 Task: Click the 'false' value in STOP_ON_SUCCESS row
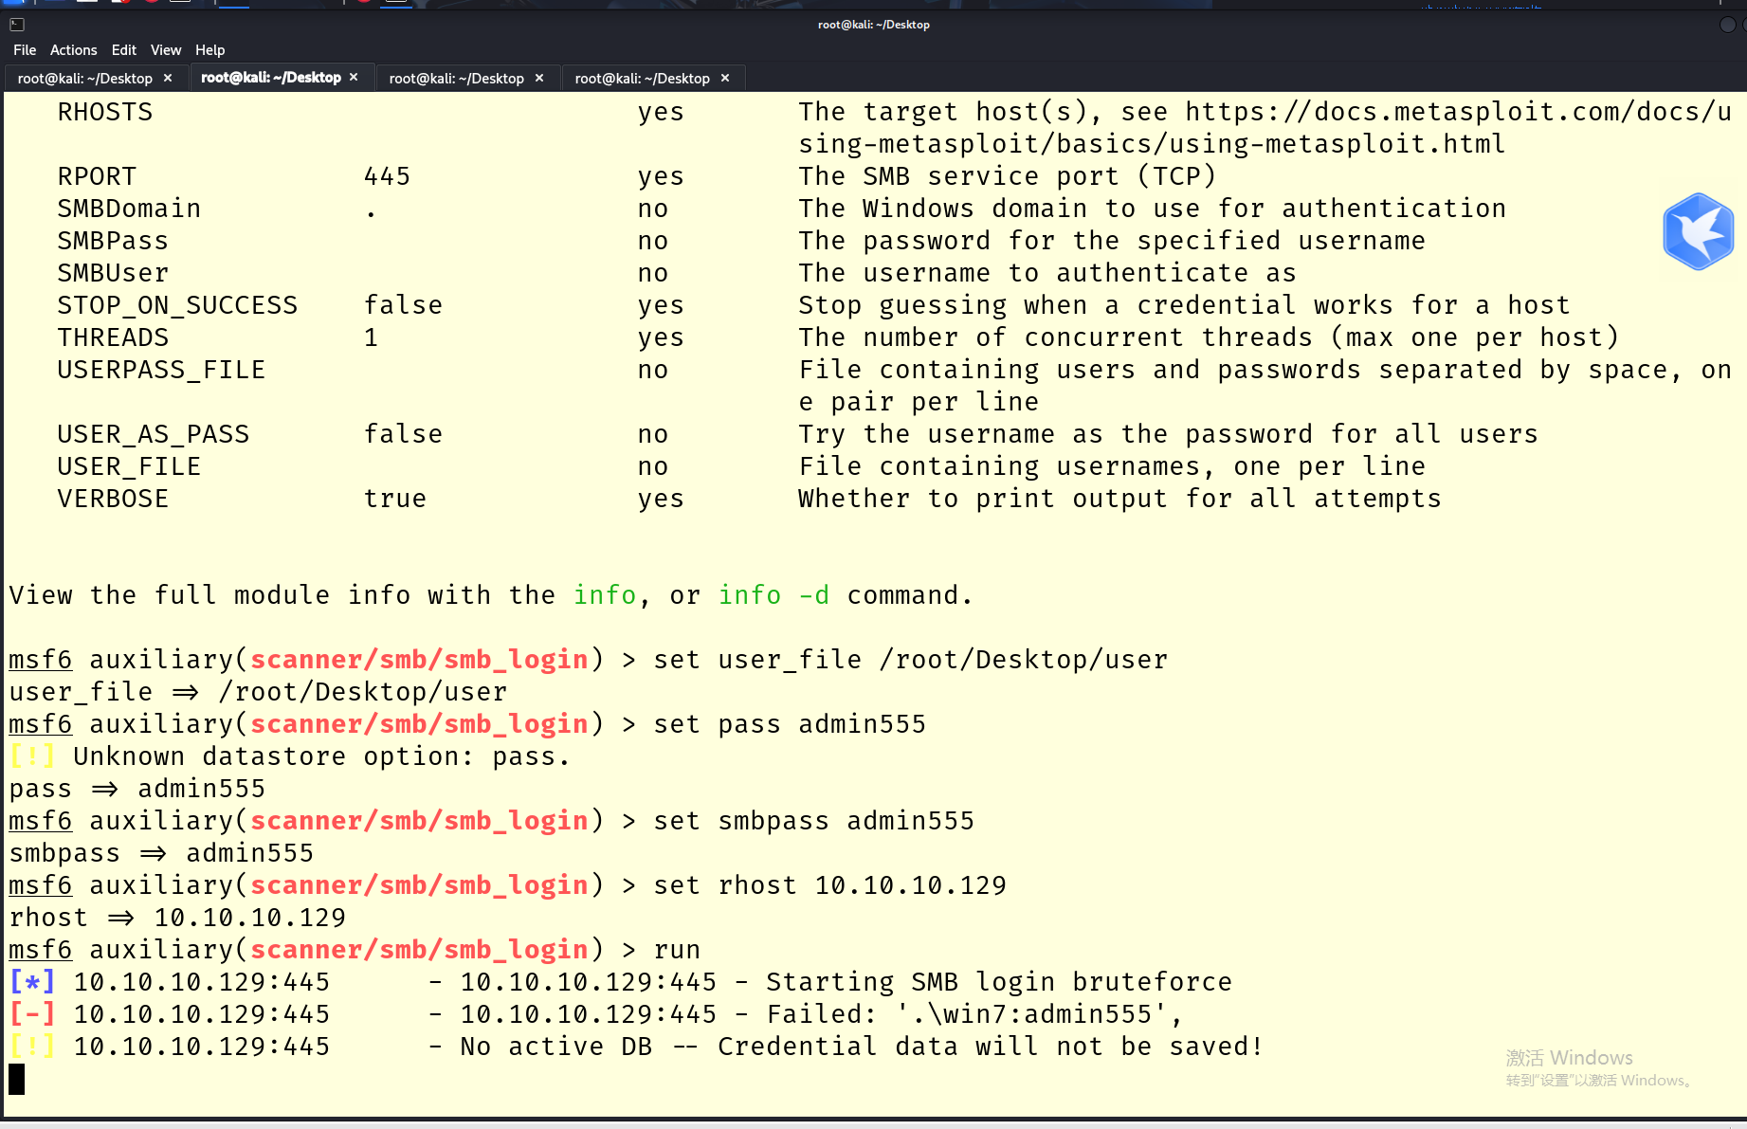403,305
